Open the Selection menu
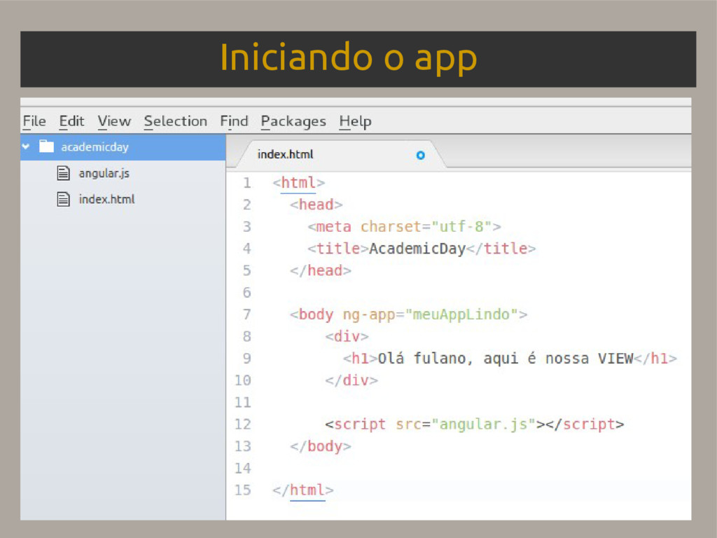The width and height of the screenshot is (717, 538). coord(175,121)
